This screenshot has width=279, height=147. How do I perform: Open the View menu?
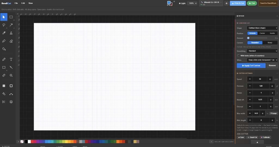click(x=31, y=3)
